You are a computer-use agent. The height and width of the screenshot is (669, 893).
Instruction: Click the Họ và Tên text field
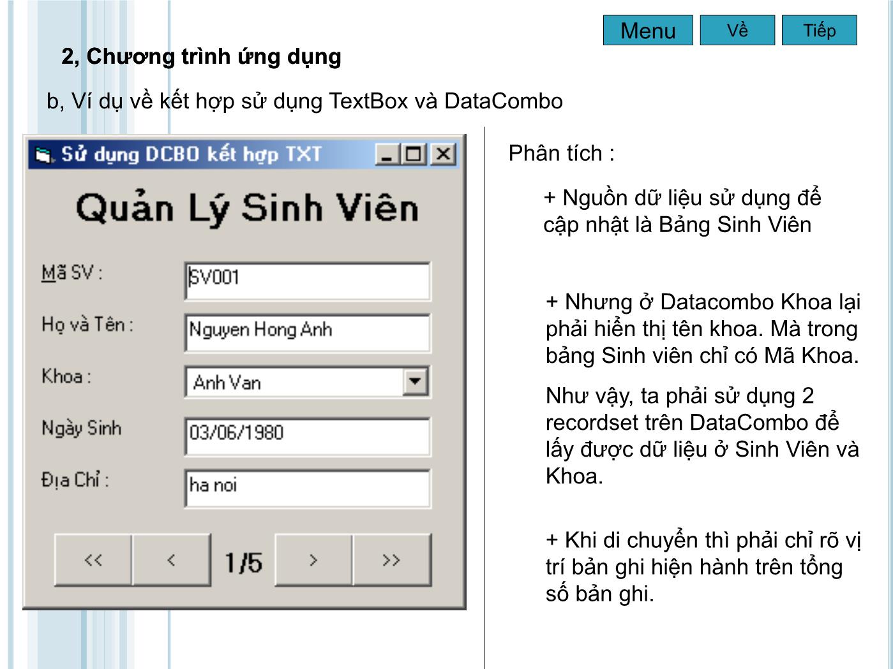(308, 332)
